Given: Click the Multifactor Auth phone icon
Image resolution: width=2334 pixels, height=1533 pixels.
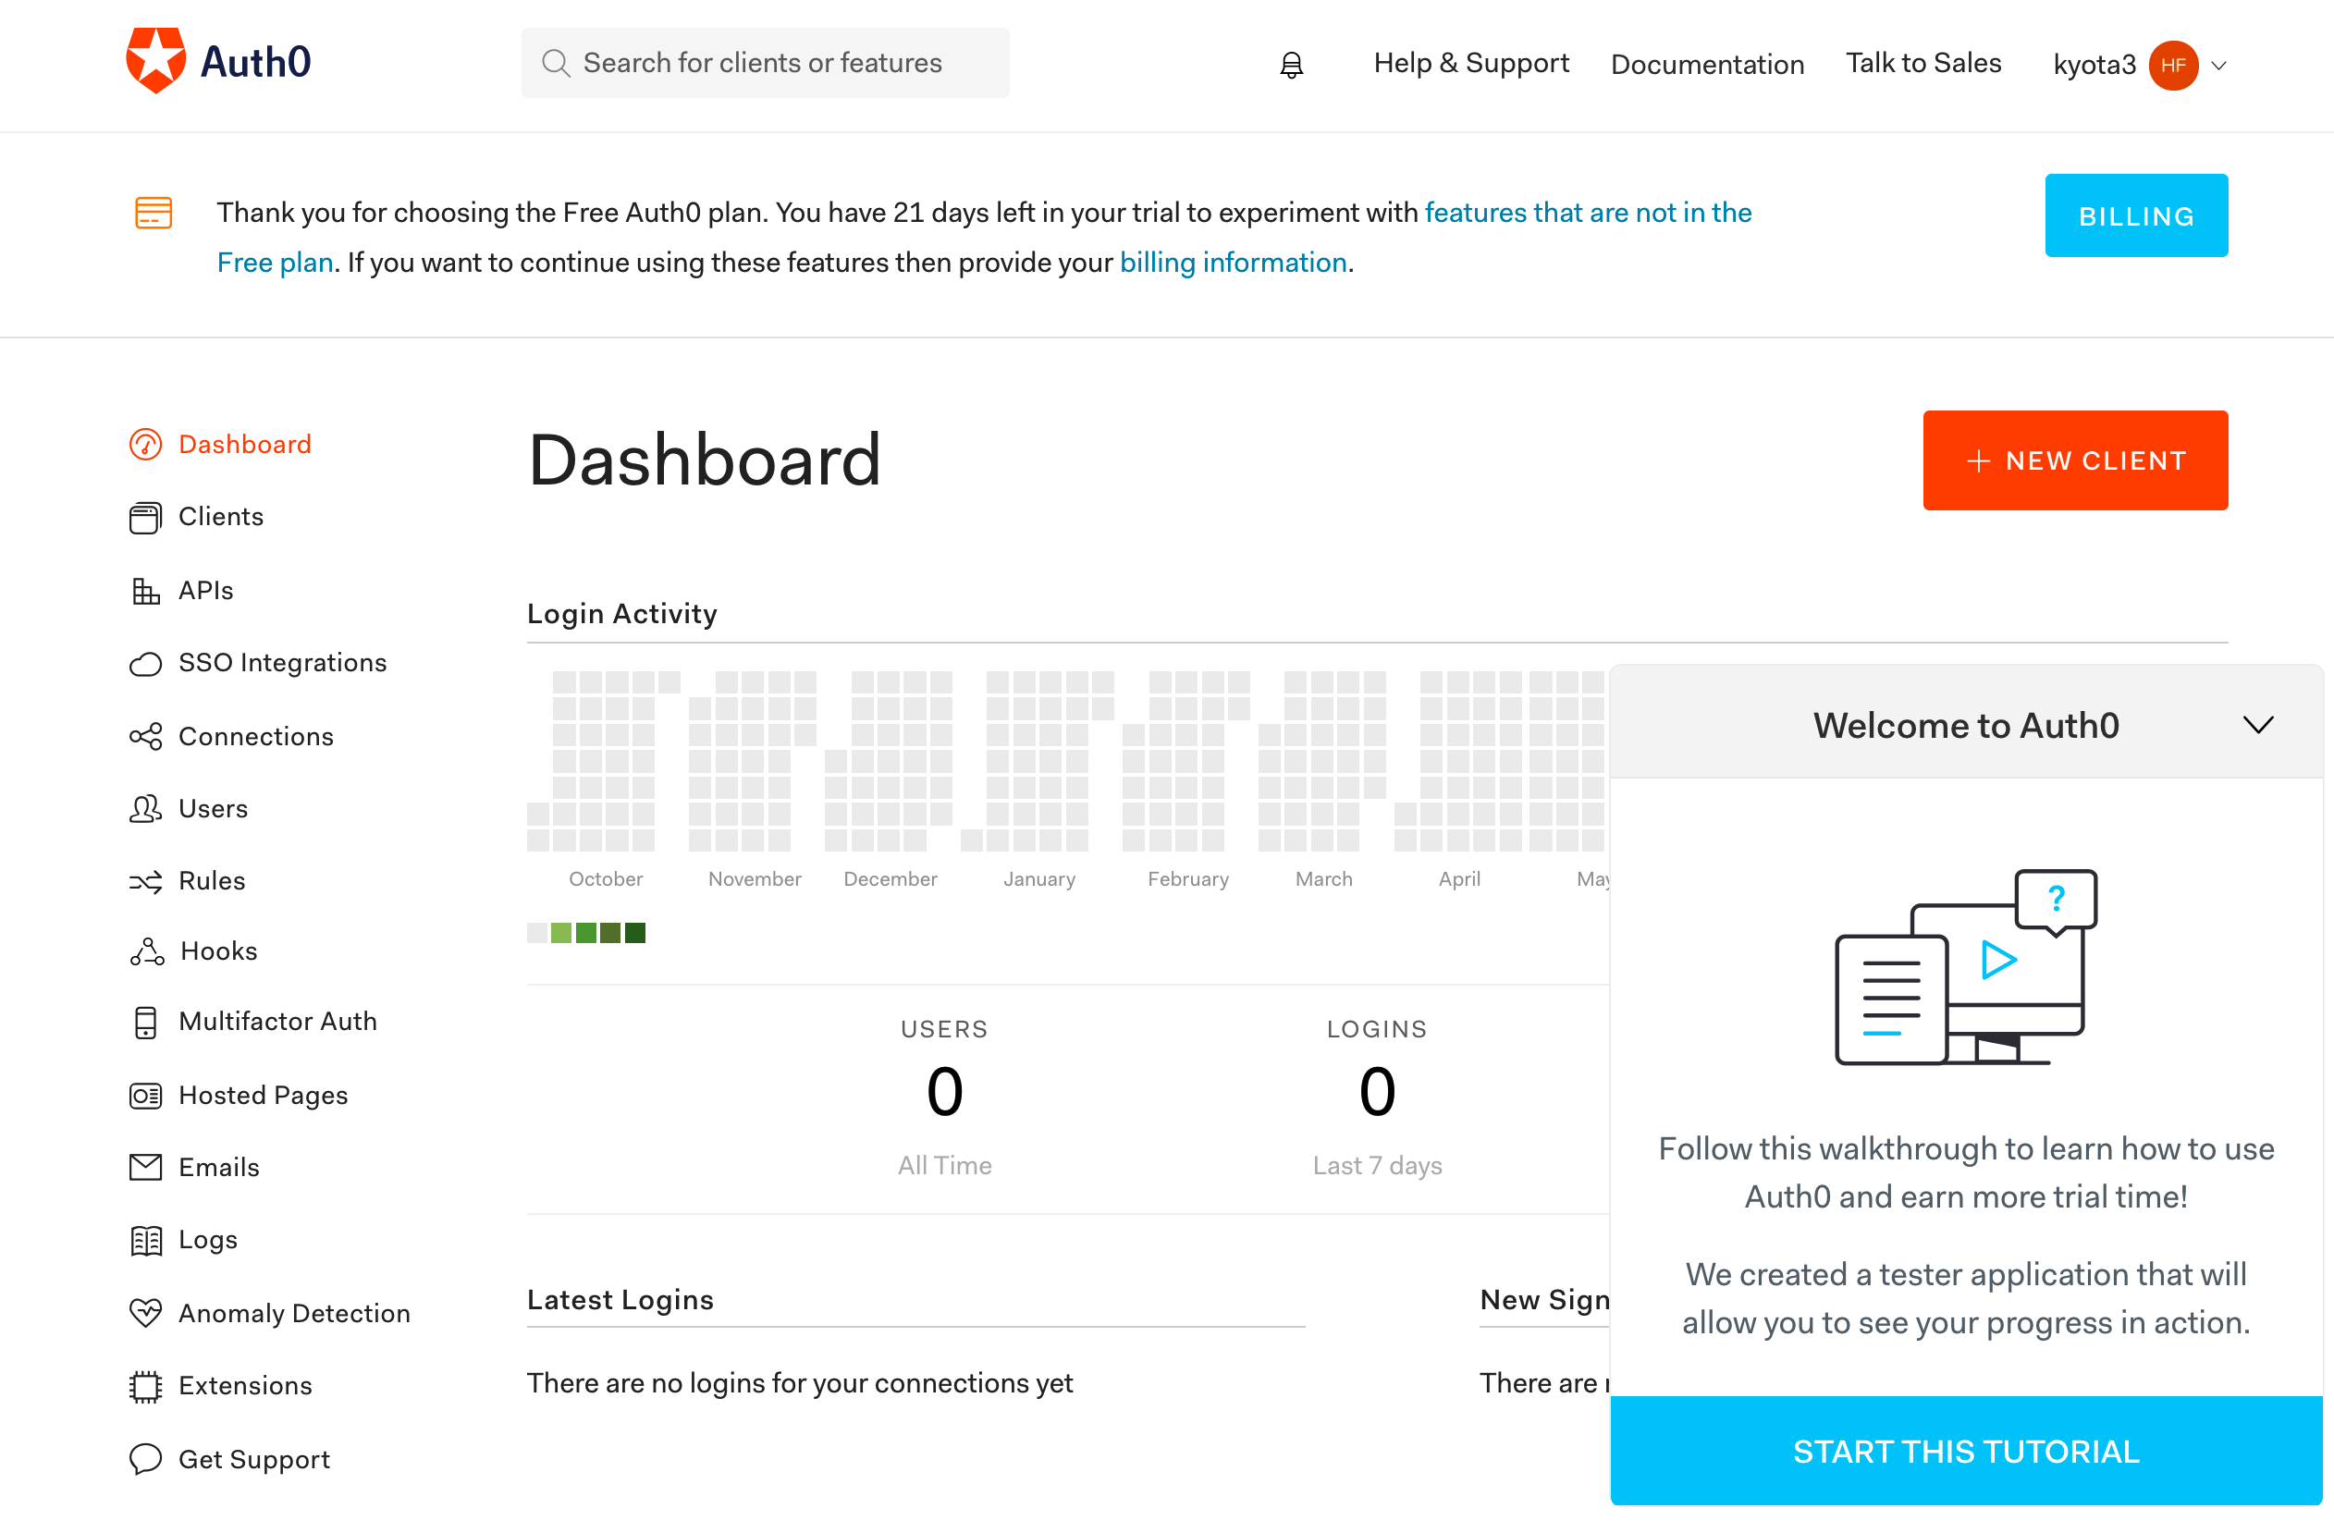Looking at the screenshot, I should click(146, 1022).
